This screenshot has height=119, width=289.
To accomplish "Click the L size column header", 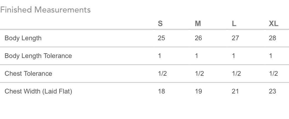I will click(x=234, y=24).
